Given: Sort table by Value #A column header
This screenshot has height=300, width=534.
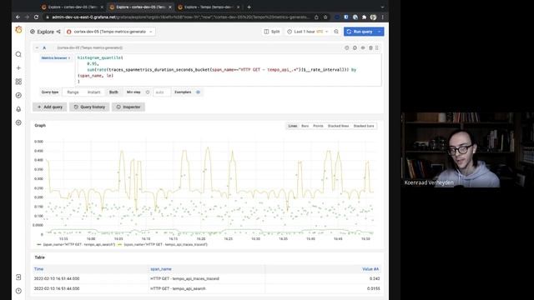Looking at the screenshot, I should (x=370, y=269).
